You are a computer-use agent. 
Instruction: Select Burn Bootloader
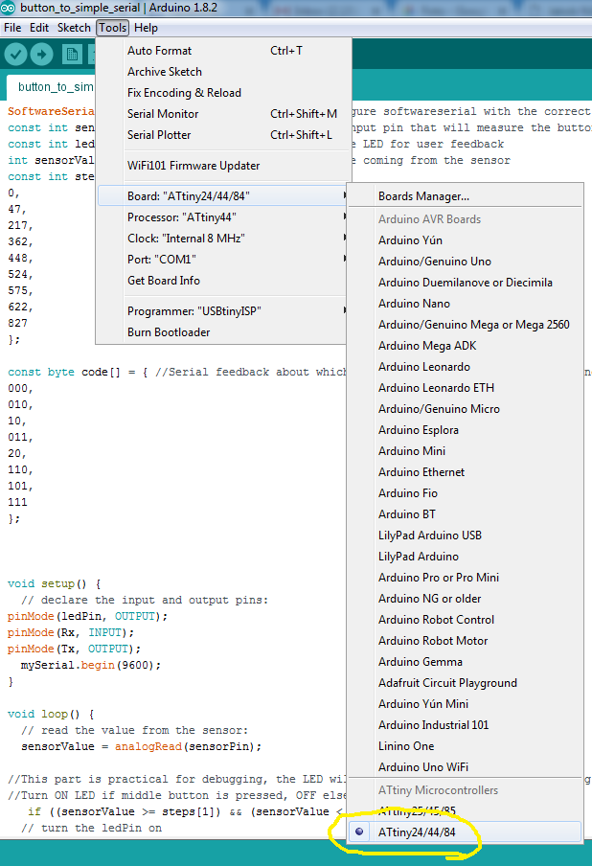click(x=221, y=331)
